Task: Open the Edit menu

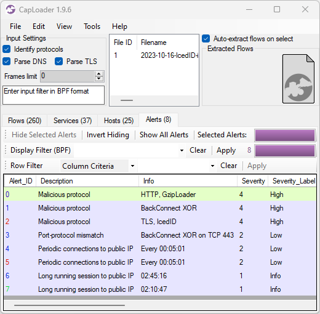Action: coord(39,26)
